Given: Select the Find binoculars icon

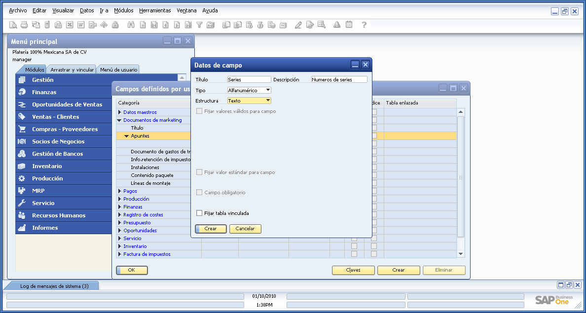Looking at the screenshot, I should click(131, 24).
